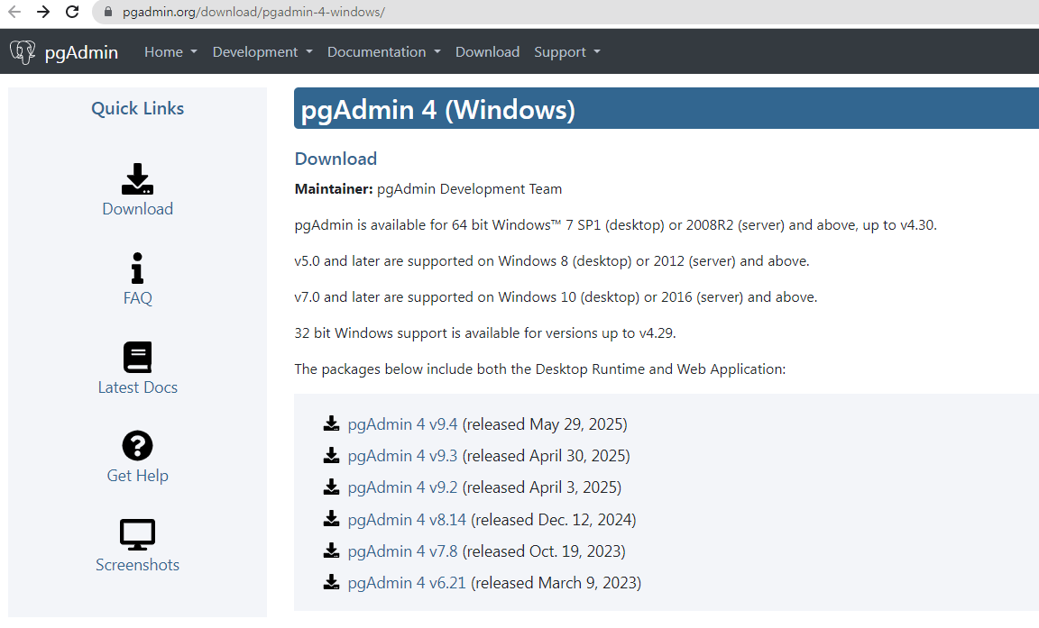Click the FAQ text link
1039x628 pixels.
[x=137, y=298]
